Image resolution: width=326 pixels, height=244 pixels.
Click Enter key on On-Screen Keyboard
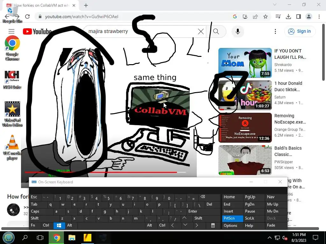pos(203,211)
